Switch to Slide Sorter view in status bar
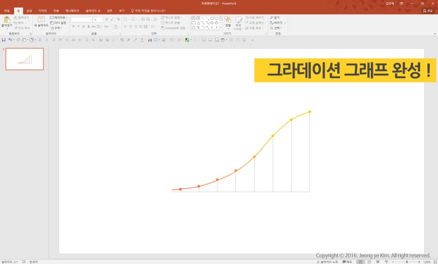 coord(370,262)
